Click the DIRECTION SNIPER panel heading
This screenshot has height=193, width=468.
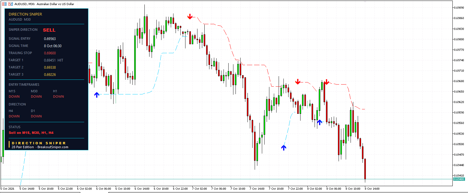pos(25,14)
